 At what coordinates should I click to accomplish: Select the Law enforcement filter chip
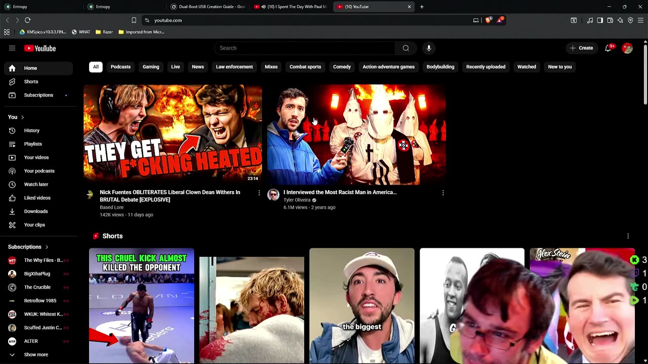pyautogui.click(x=234, y=67)
